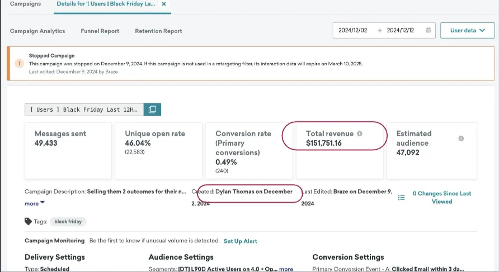This screenshot has width=499, height=272.
Task: Click the Type: Scheduled text
Action: click(47, 269)
